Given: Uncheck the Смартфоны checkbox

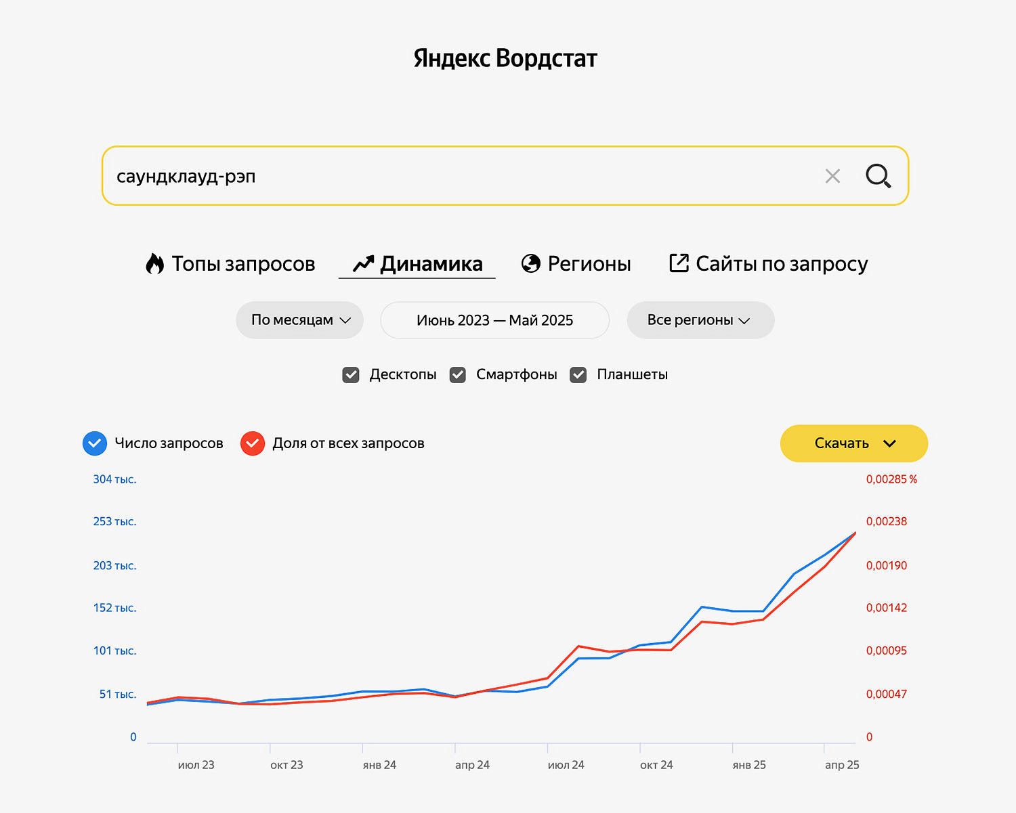Looking at the screenshot, I should (458, 375).
